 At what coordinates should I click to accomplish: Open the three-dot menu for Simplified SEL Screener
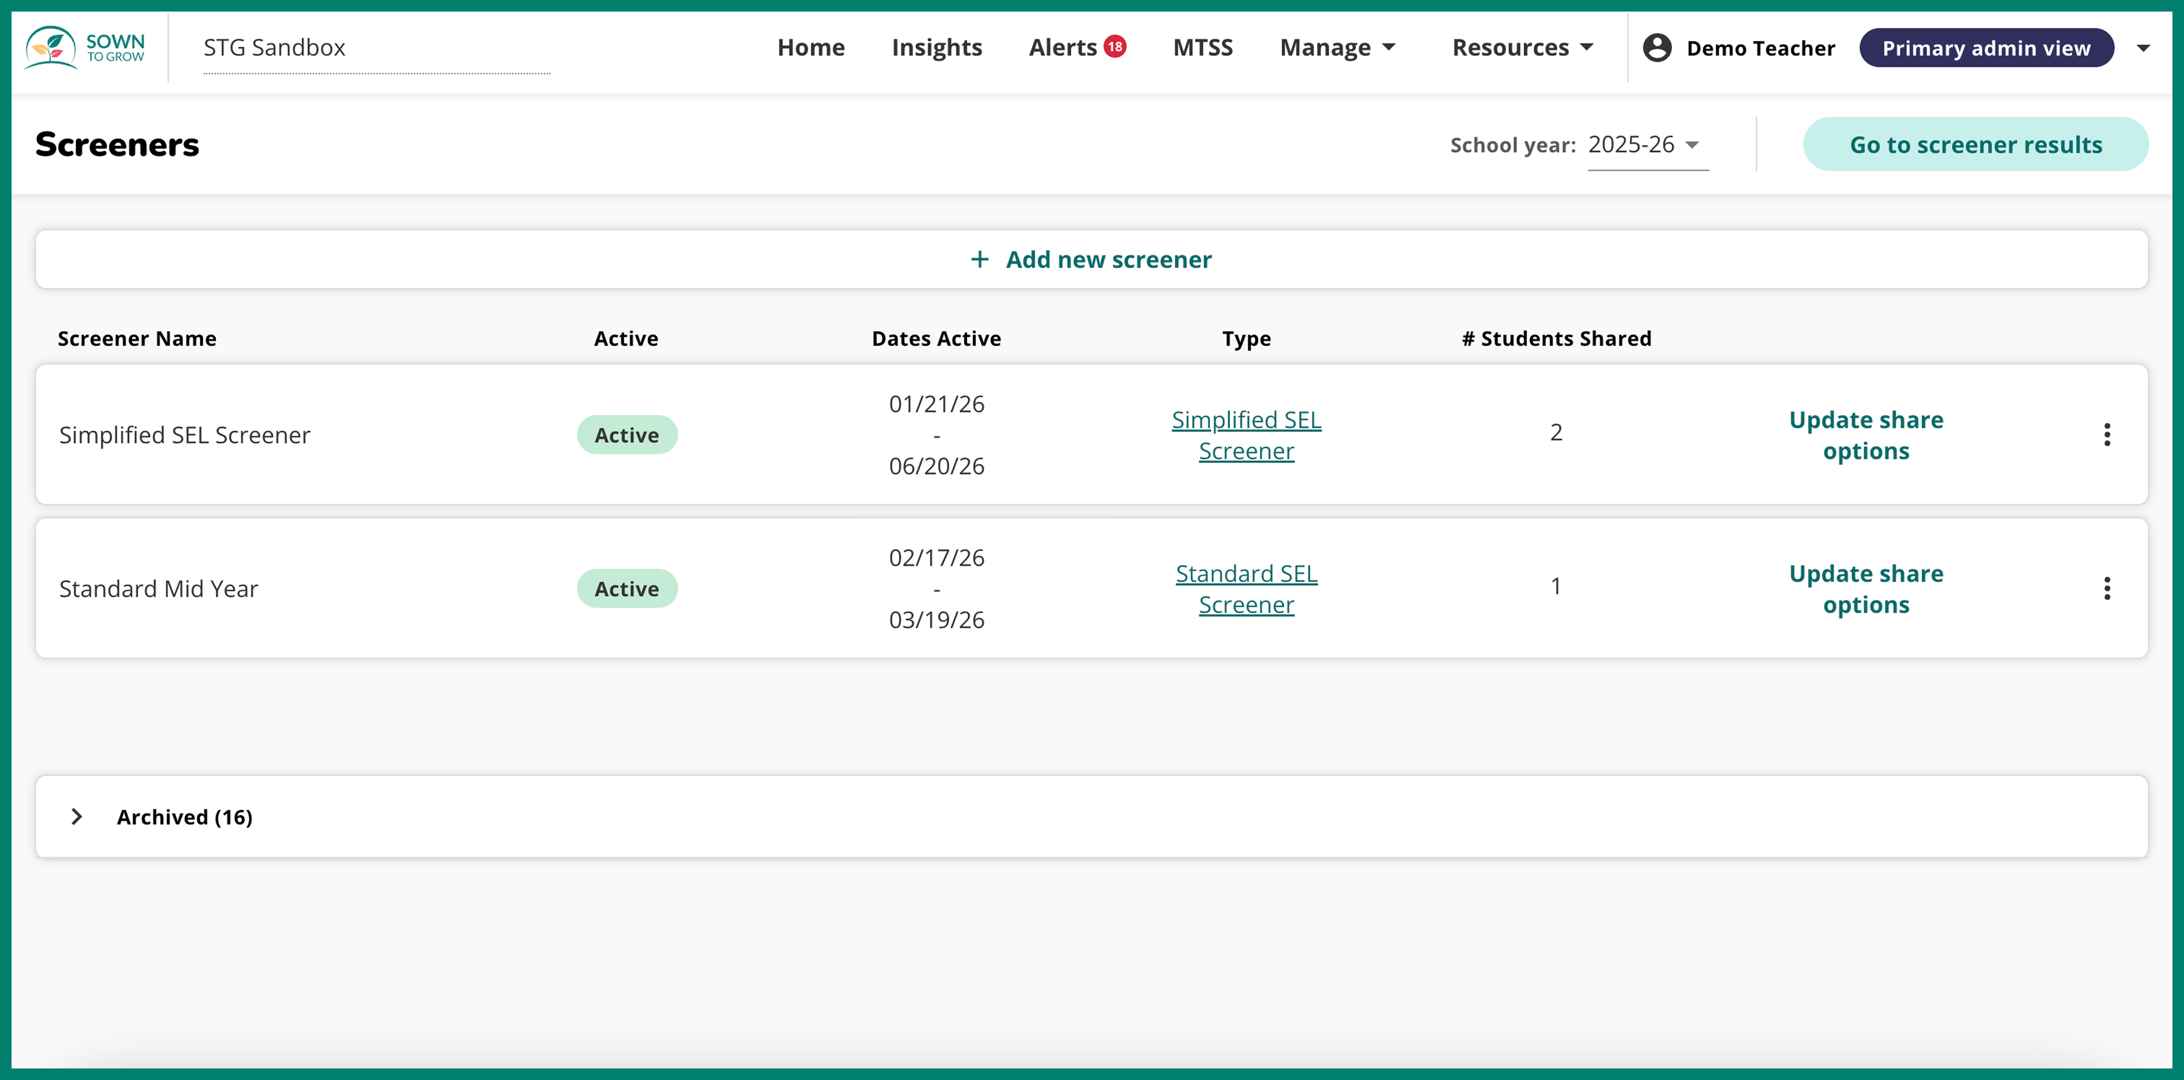click(2106, 435)
